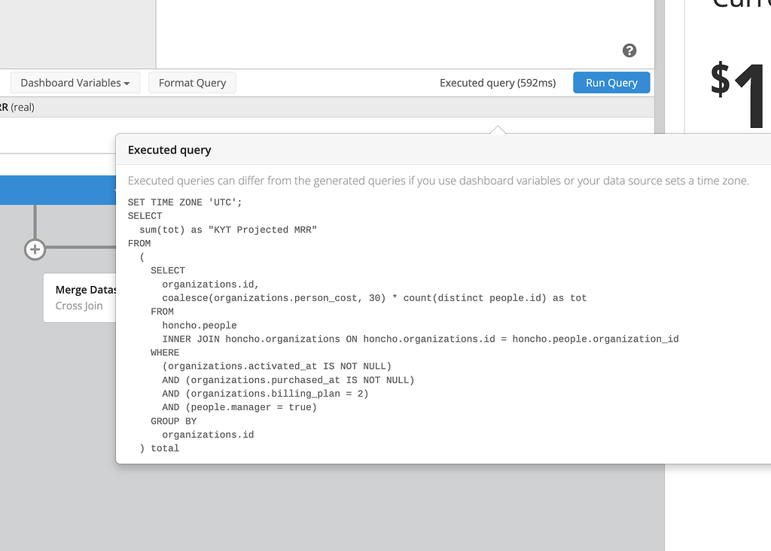Click the blue pipeline step bar
This screenshot has height=551, width=771.
tap(58, 190)
